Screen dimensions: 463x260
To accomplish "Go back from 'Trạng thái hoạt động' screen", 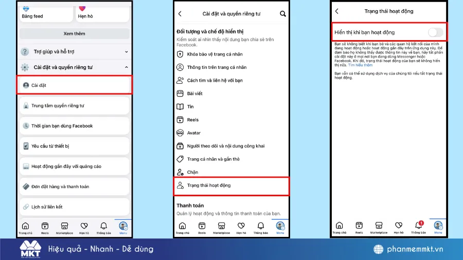I will pos(337,11).
